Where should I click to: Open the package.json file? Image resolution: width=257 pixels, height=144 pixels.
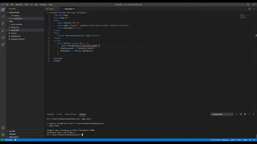tap(16, 36)
